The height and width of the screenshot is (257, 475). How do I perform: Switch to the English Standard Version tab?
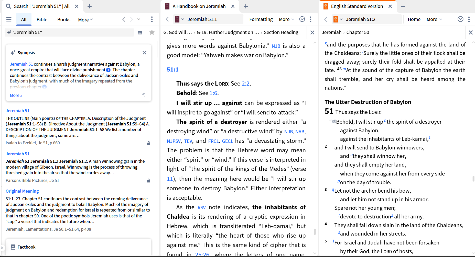357,6
